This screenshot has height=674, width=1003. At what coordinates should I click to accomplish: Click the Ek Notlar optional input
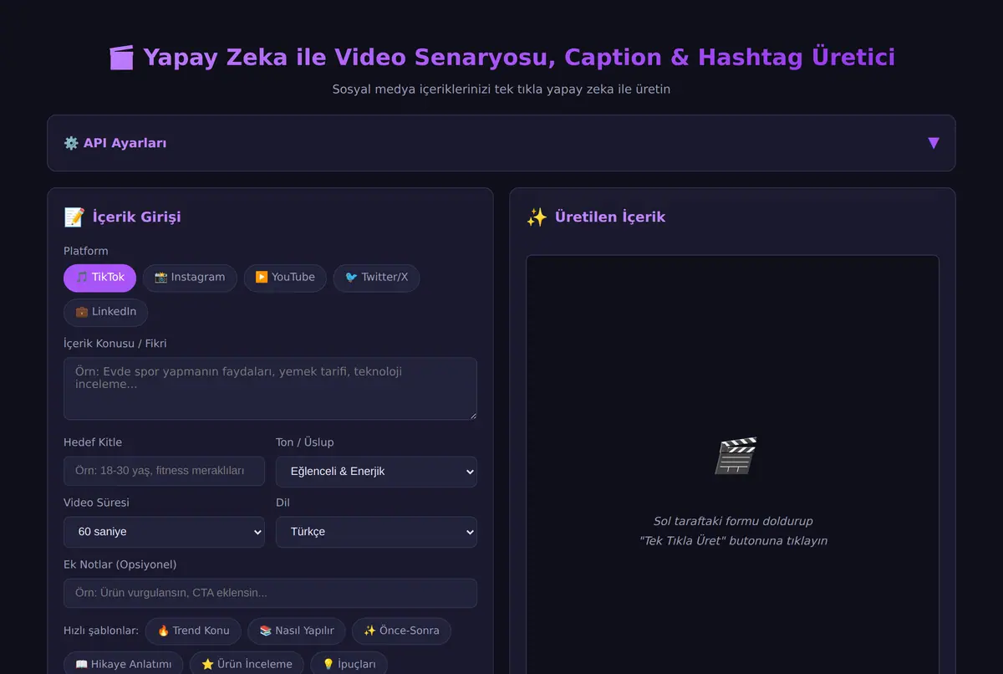[x=270, y=593]
